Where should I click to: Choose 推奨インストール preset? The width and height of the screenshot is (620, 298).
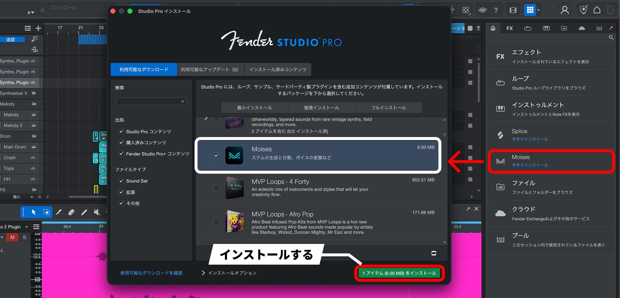(x=322, y=108)
